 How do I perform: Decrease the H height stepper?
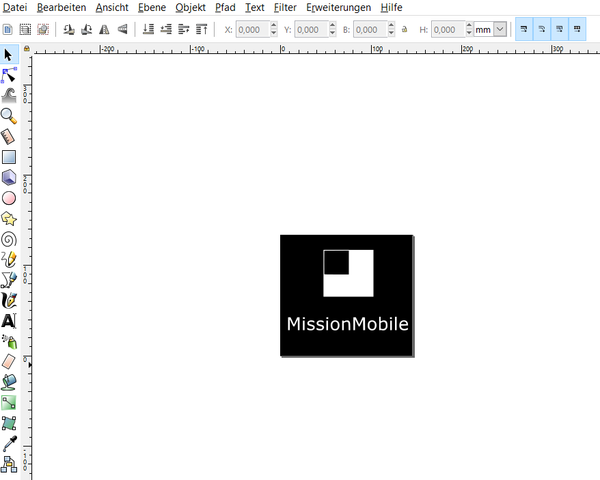[x=469, y=33]
